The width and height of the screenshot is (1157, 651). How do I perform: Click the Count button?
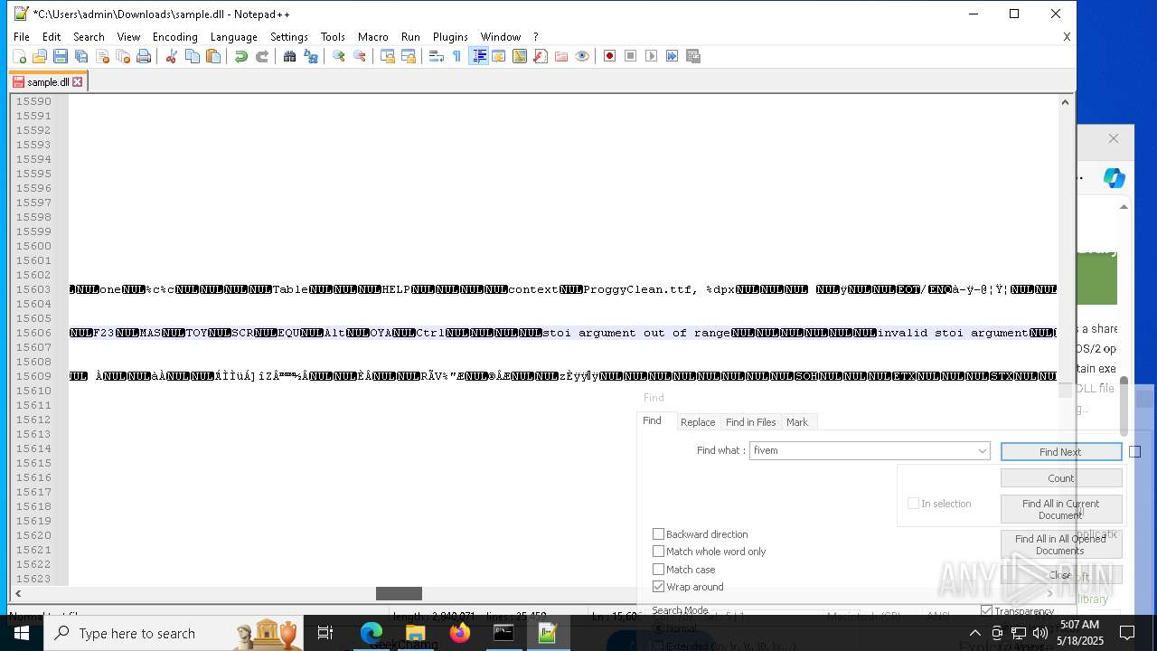(x=1060, y=478)
